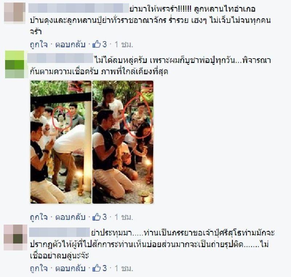Click the 1 ชม. timestamp under the photo
The height and width of the screenshot is (277, 291).
[124, 217]
